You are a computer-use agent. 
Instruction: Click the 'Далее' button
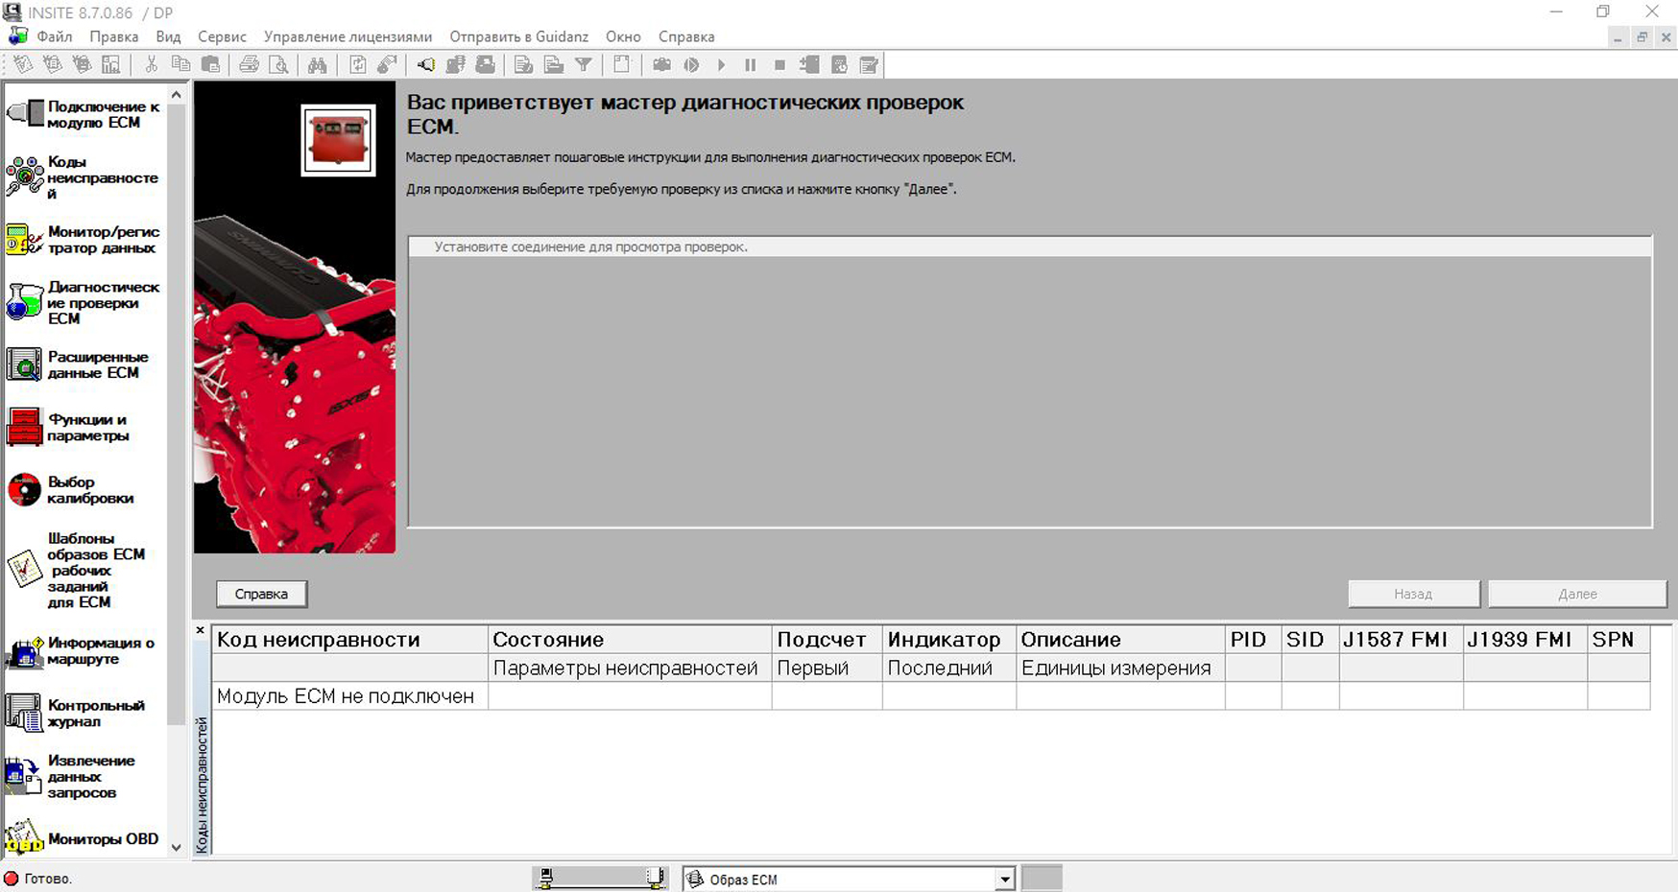(x=1576, y=594)
